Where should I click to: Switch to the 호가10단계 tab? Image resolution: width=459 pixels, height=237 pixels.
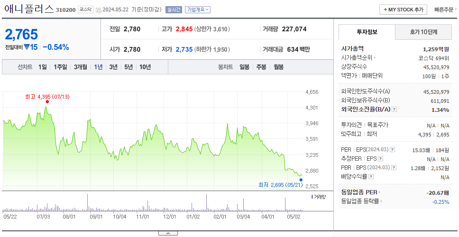point(423,32)
